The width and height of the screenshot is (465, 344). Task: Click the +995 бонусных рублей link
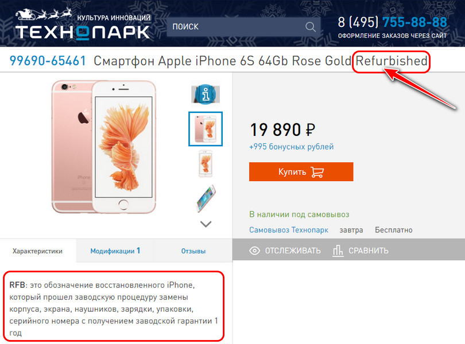coord(291,147)
